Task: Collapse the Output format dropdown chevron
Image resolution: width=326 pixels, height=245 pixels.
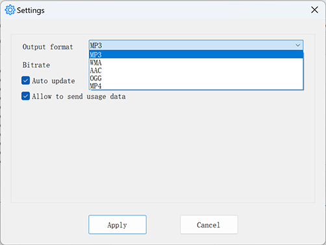Action: coord(298,45)
